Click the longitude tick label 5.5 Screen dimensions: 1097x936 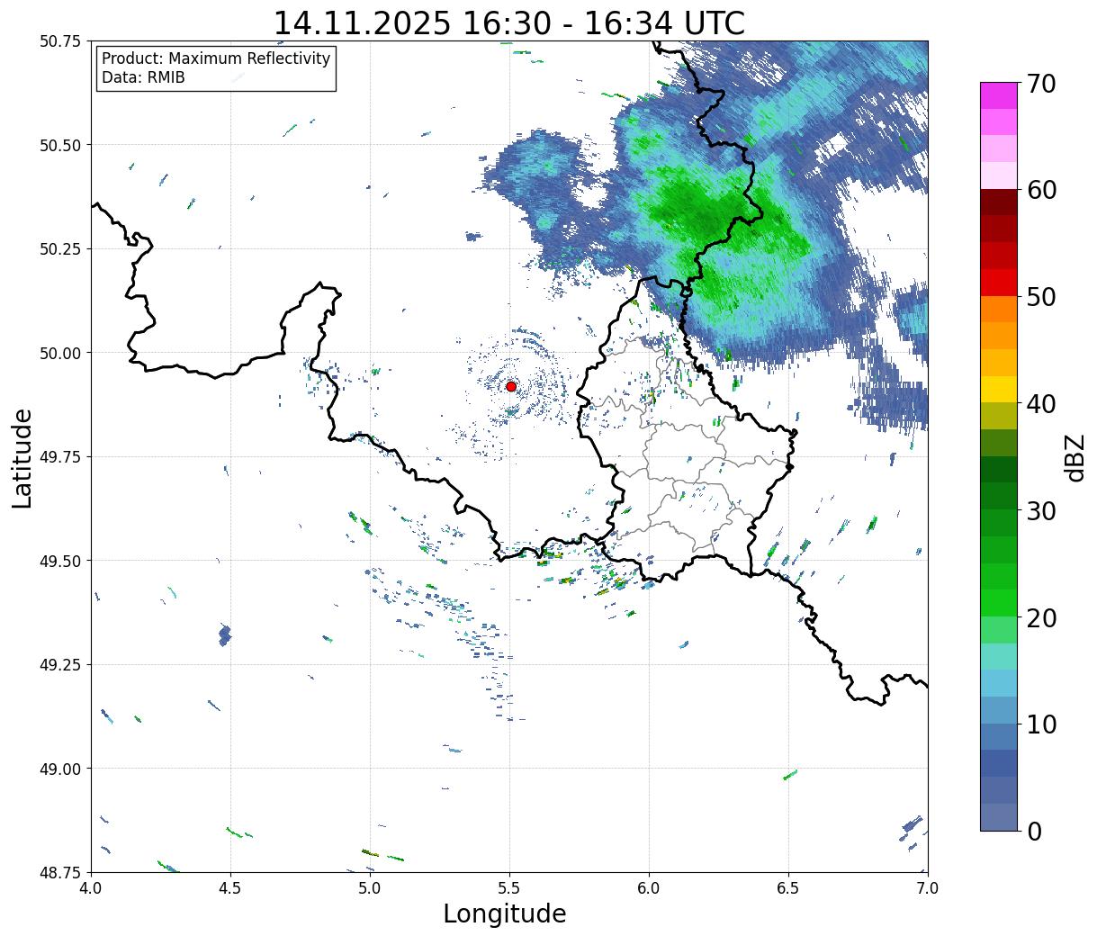509,888
